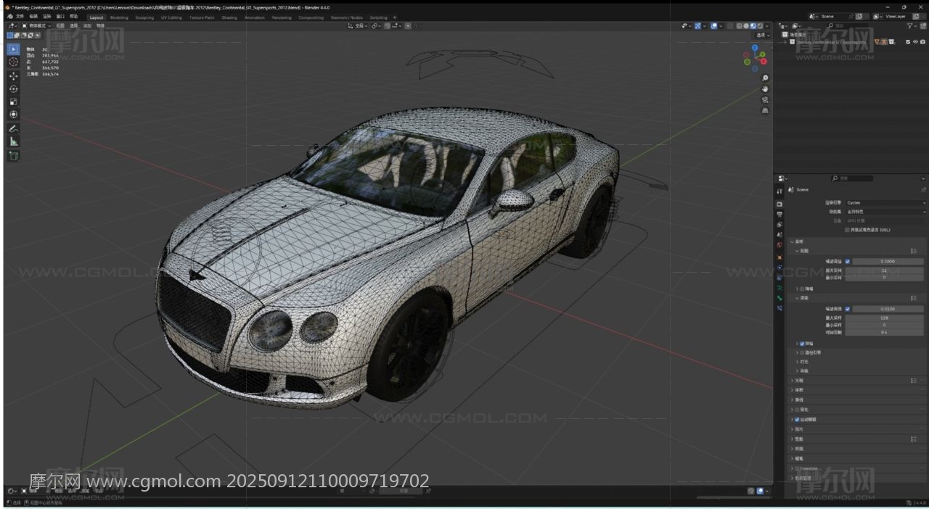Switch to the UV Editing workspace tab

coord(171,17)
